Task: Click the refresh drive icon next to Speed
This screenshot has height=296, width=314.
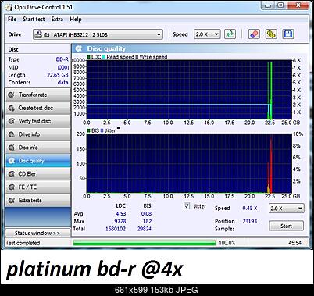Action: click(230, 34)
